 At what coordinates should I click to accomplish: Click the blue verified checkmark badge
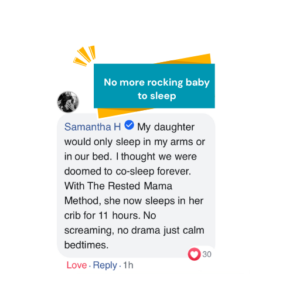click(x=129, y=125)
